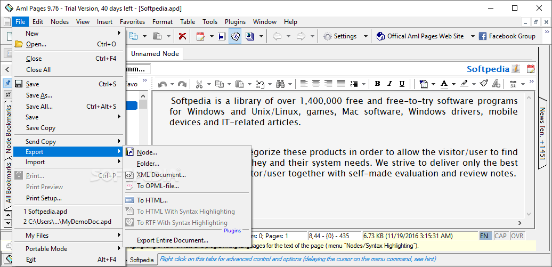Viewport: 552px width, 267px height.
Task: Click the tree panel scrollbar up arrow
Action: (143, 96)
